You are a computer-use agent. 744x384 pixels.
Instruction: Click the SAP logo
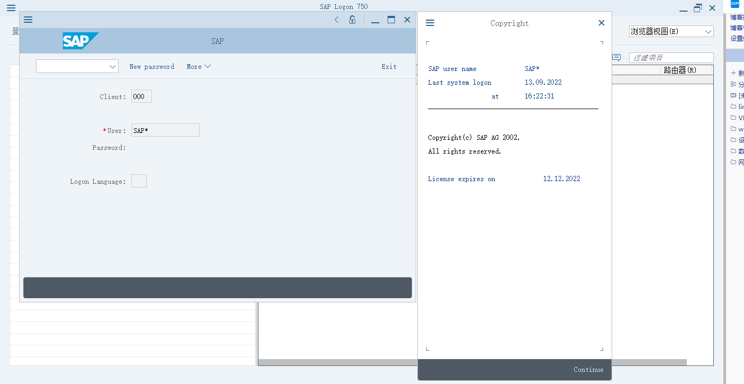click(80, 41)
